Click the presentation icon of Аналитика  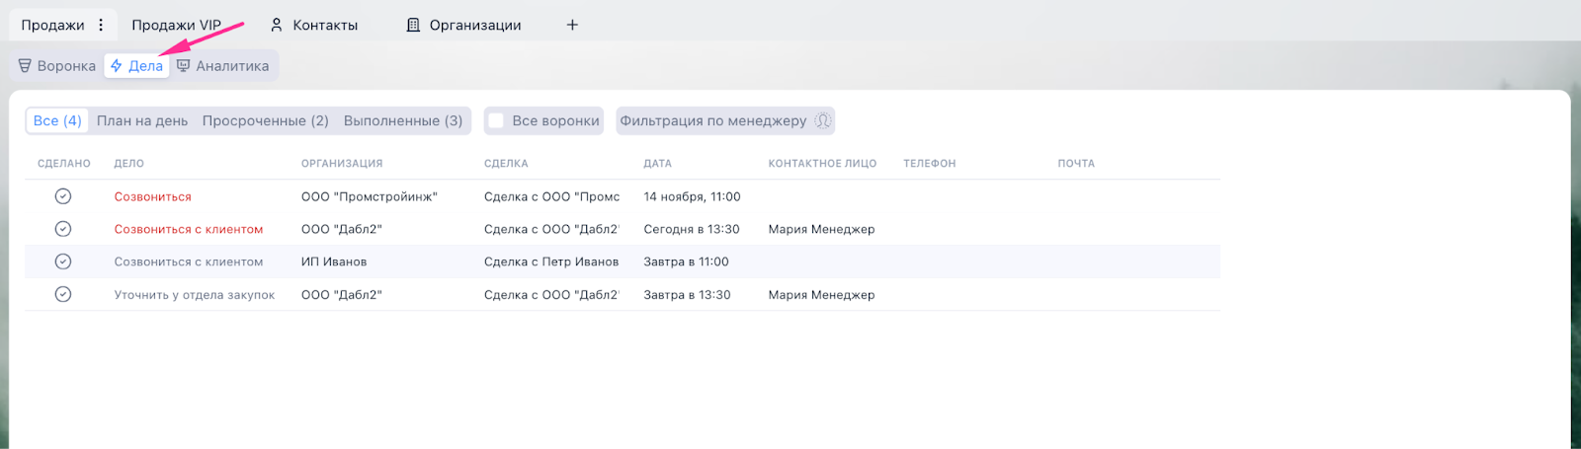[183, 66]
